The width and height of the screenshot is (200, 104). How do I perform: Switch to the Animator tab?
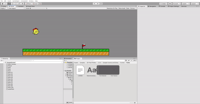click(x=20, y=6)
